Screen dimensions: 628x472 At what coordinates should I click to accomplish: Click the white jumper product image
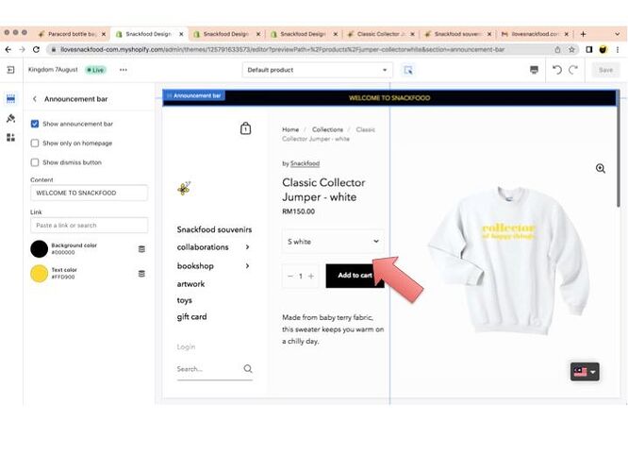tap(508, 260)
